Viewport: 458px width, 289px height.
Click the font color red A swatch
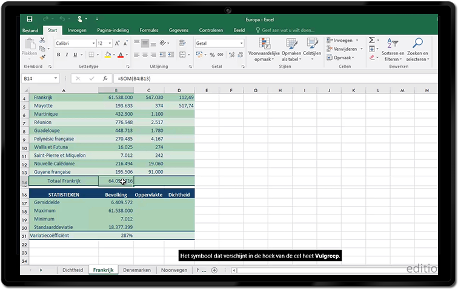click(120, 55)
